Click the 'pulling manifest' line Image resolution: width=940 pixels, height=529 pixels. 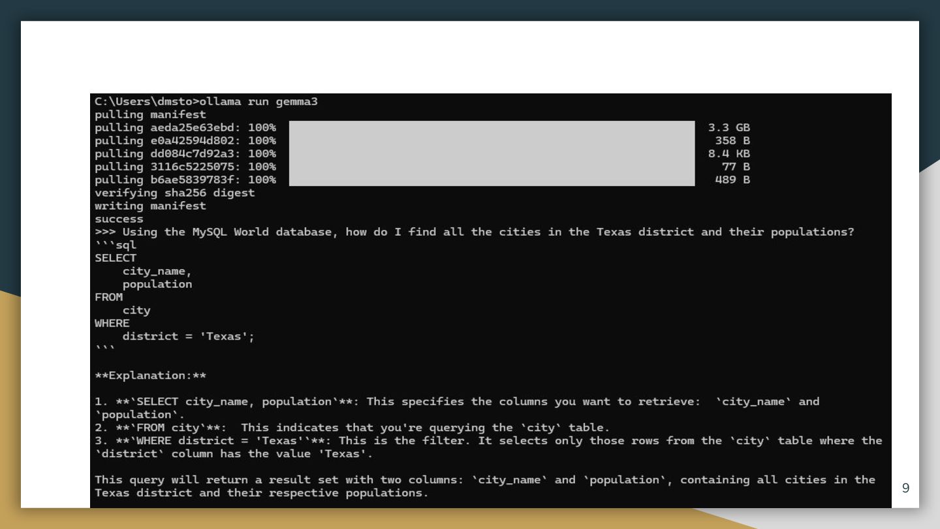point(150,115)
